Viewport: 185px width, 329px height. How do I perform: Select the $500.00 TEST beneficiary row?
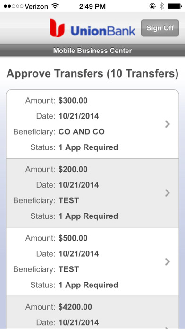92,262
